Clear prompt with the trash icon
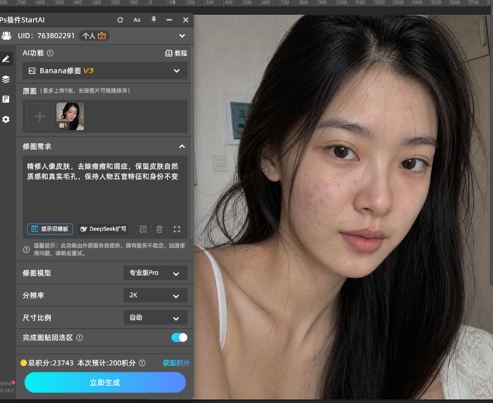The width and height of the screenshot is (493, 403). coord(159,229)
